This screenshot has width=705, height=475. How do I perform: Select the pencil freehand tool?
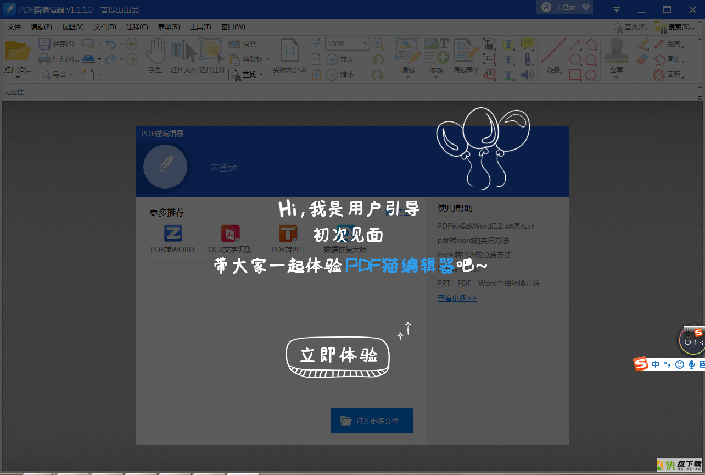point(642,43)
